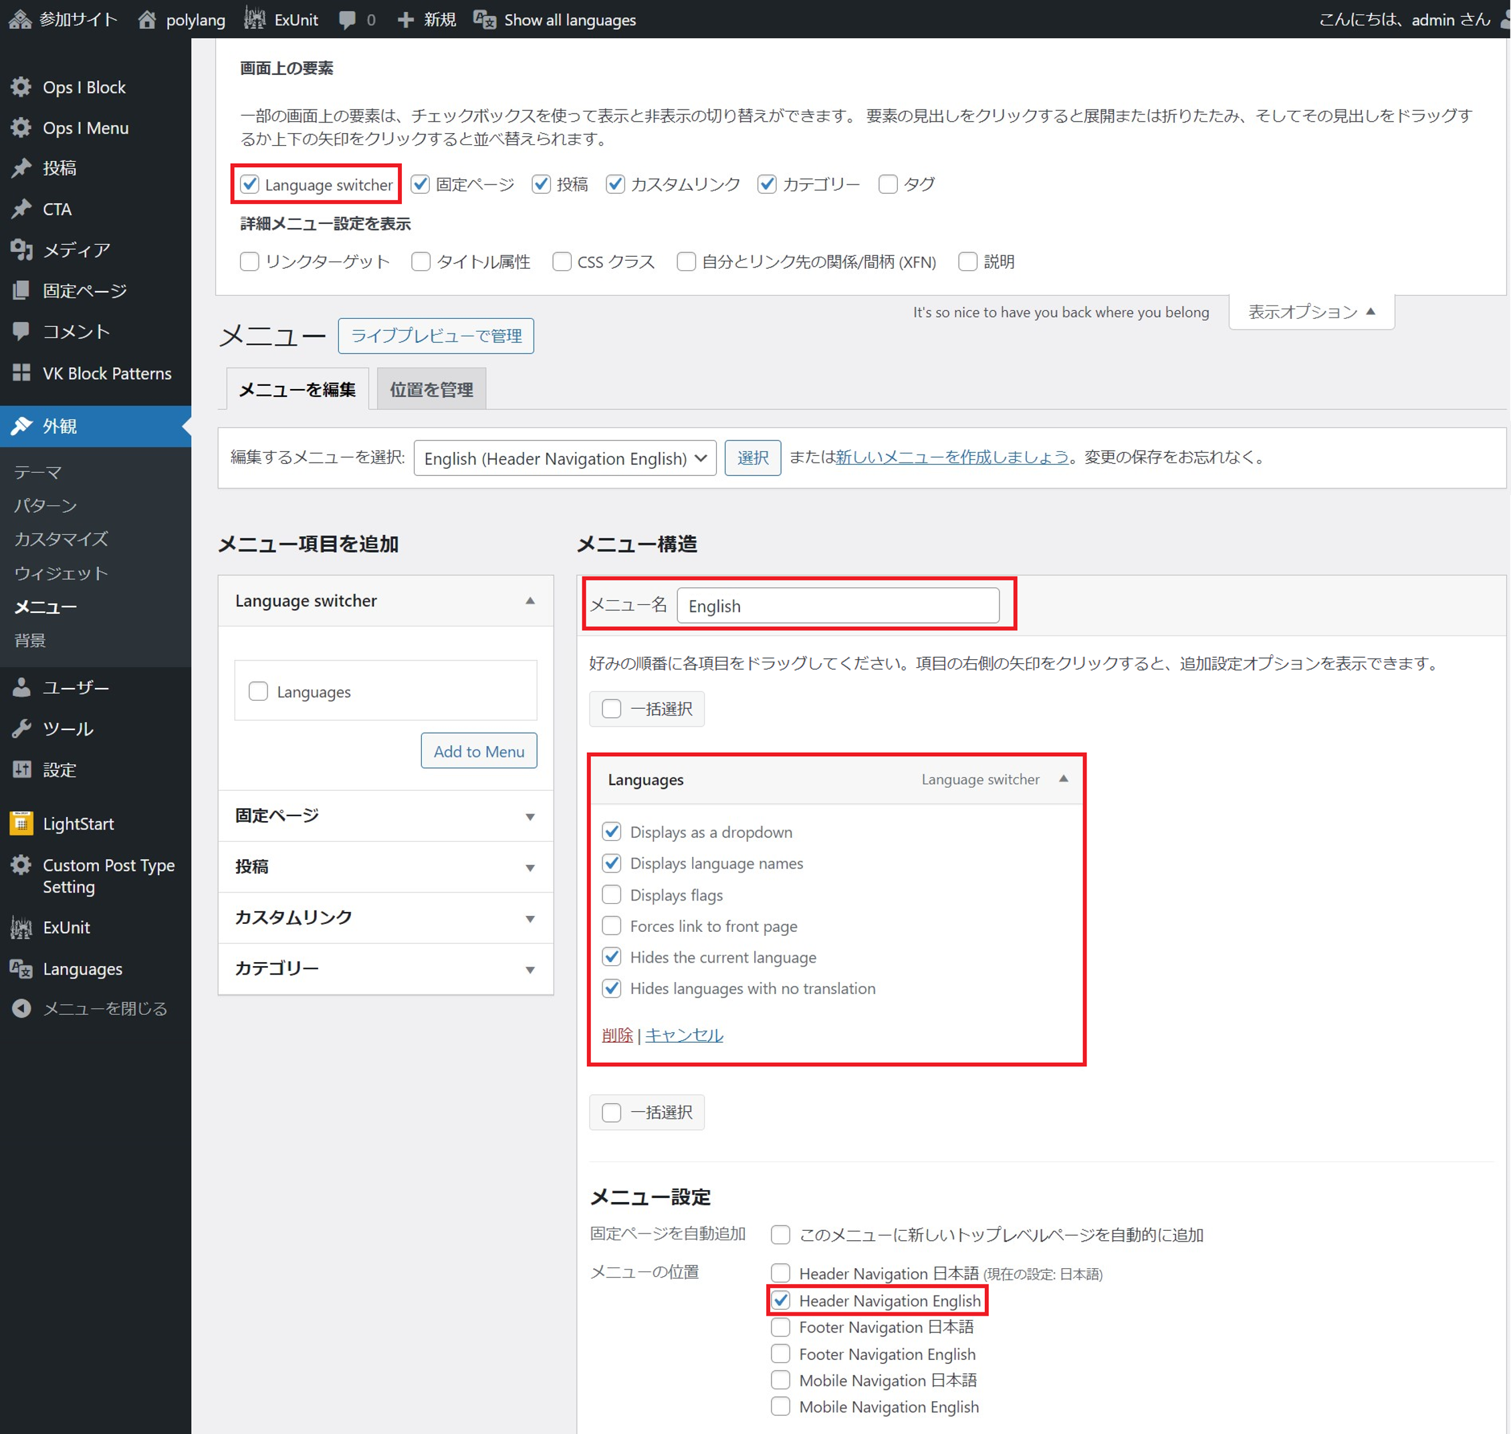
Task: Switch to the 位置を管理 tab
Action: point(431,390)
